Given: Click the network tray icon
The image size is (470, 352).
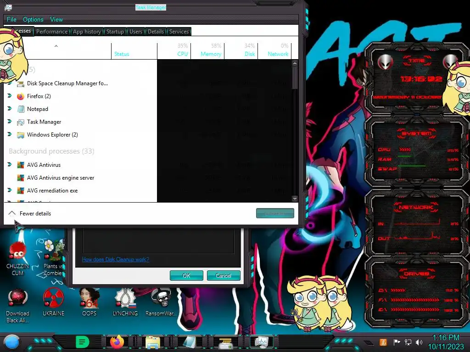Looking at the screenshot, I should (408, 342).
